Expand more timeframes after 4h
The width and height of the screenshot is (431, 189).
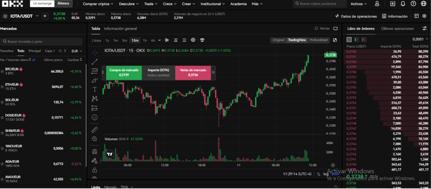159,40
